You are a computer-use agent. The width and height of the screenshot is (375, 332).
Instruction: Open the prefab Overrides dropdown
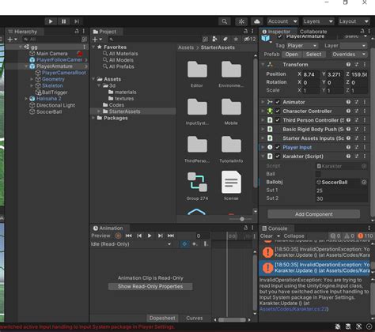coord(348,55)
